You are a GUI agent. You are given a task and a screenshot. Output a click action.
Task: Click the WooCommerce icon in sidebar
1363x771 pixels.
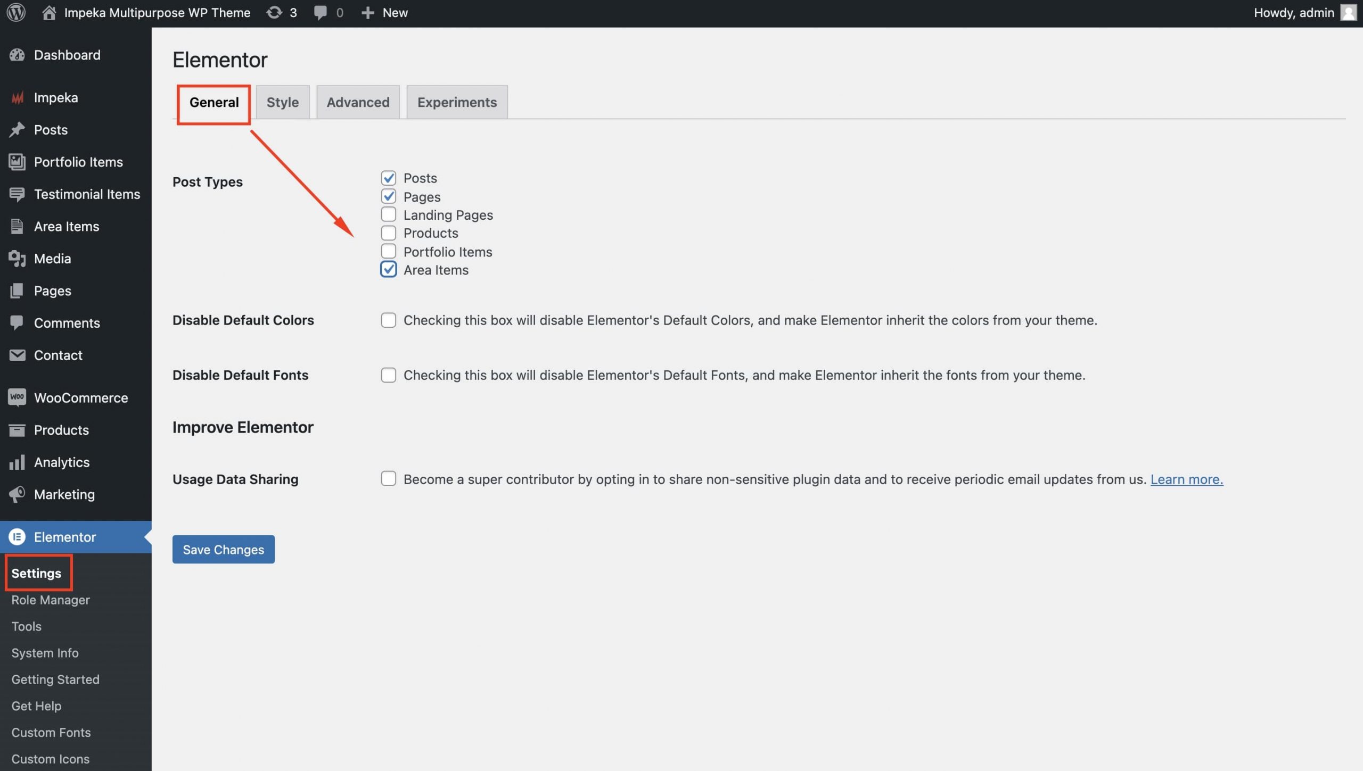tap(17, 397)
